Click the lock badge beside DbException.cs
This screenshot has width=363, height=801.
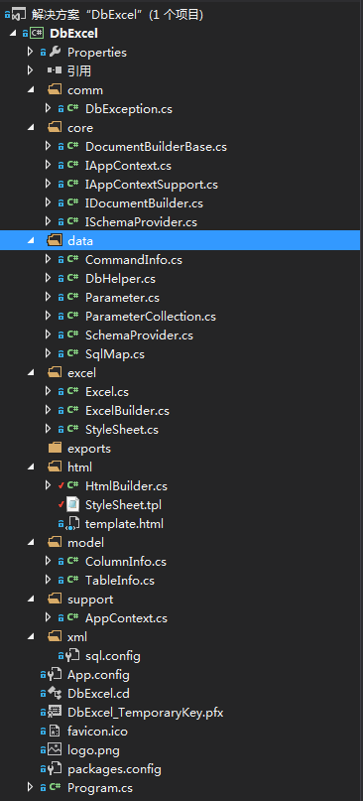[60, 109]
